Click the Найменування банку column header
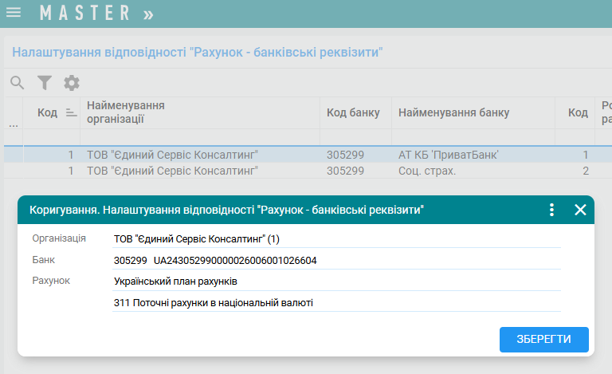This screenshot has height=374, width=612. [x=453, y=112]
